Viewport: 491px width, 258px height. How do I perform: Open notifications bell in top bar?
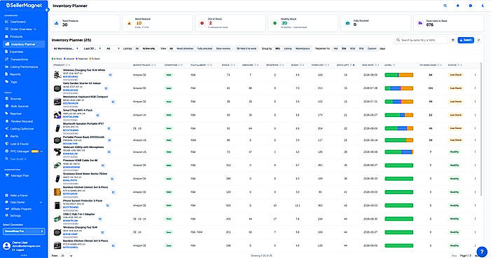458,6
